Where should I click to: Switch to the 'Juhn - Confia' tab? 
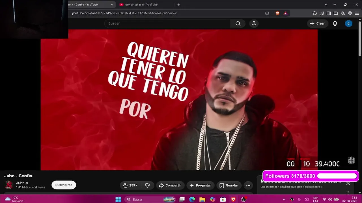click(88, 5)
